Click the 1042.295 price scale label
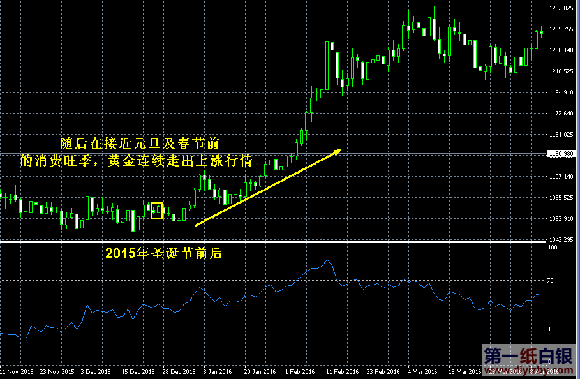Viewport: 580px width, 379px height. click(x=561, y=239)
